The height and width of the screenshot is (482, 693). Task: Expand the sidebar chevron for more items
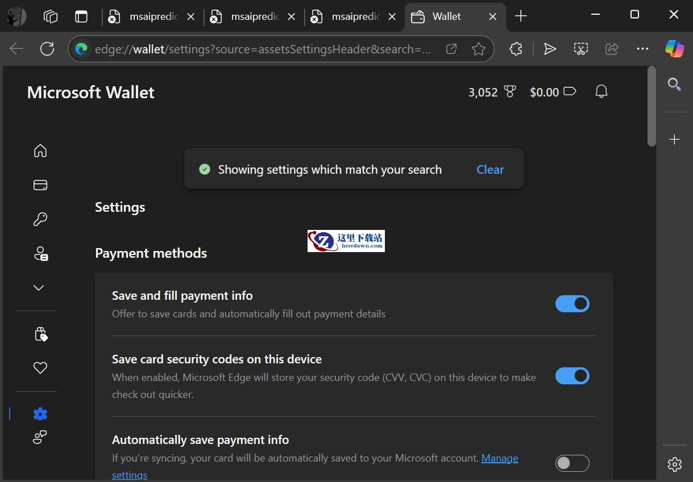tap(39, 288)
